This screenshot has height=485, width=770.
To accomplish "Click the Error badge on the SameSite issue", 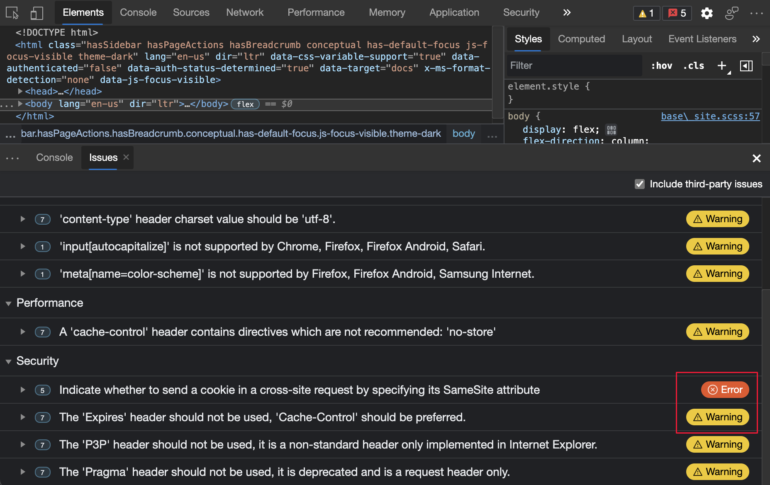I will point(724,390).
